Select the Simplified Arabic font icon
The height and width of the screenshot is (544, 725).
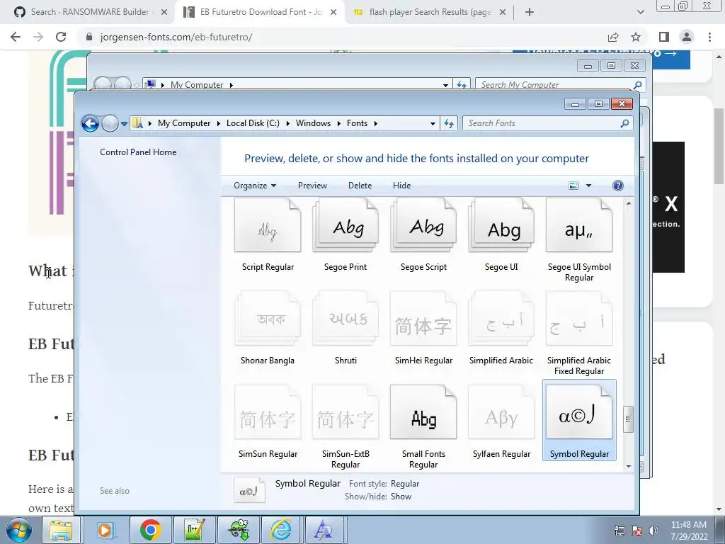click(x=501, y=319)
